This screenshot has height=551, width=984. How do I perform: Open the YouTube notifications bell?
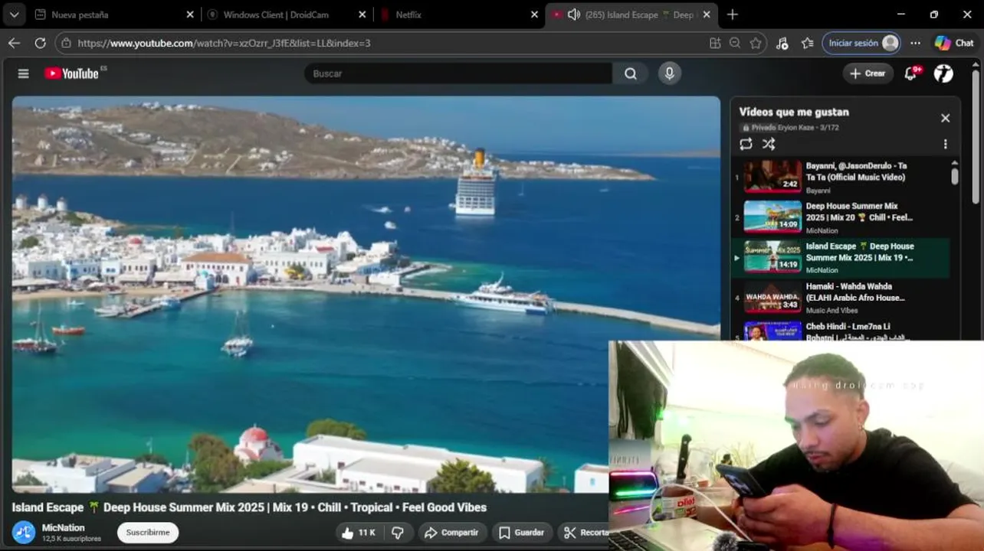click(910, 73)
